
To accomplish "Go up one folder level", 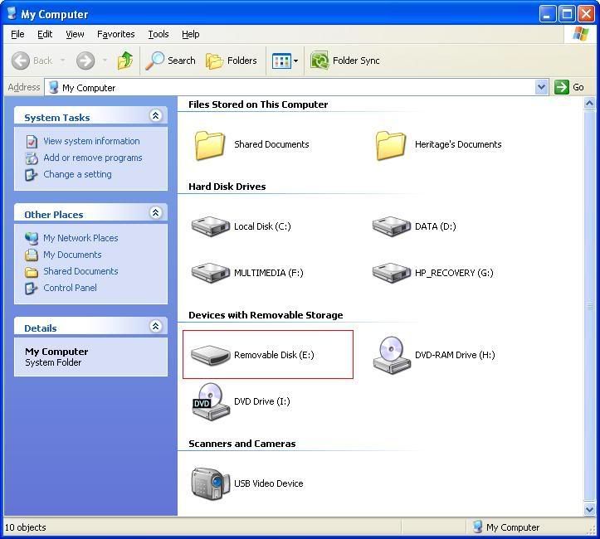I will 125,61.
